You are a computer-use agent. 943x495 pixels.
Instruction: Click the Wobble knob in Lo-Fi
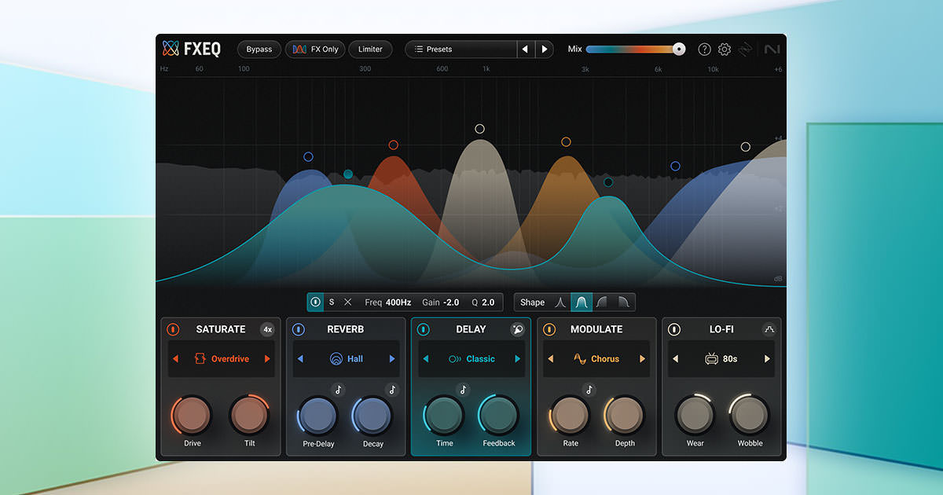pyautogui.click(x=750, y=416)
